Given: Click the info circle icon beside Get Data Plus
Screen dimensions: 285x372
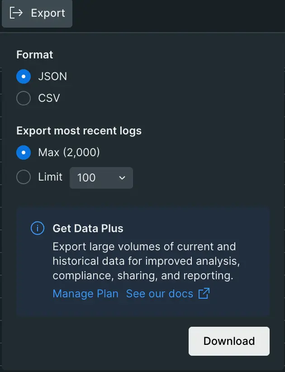Looking at the screenshot, I should pos(37,229).
